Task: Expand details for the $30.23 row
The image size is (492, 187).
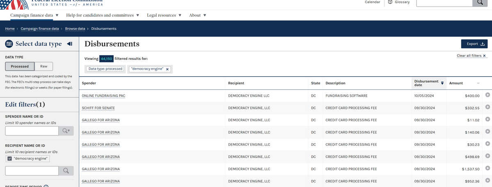Action: [x=487, y=144]
